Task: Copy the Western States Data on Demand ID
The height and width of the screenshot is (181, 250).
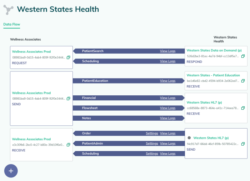Action: (243, 56)
